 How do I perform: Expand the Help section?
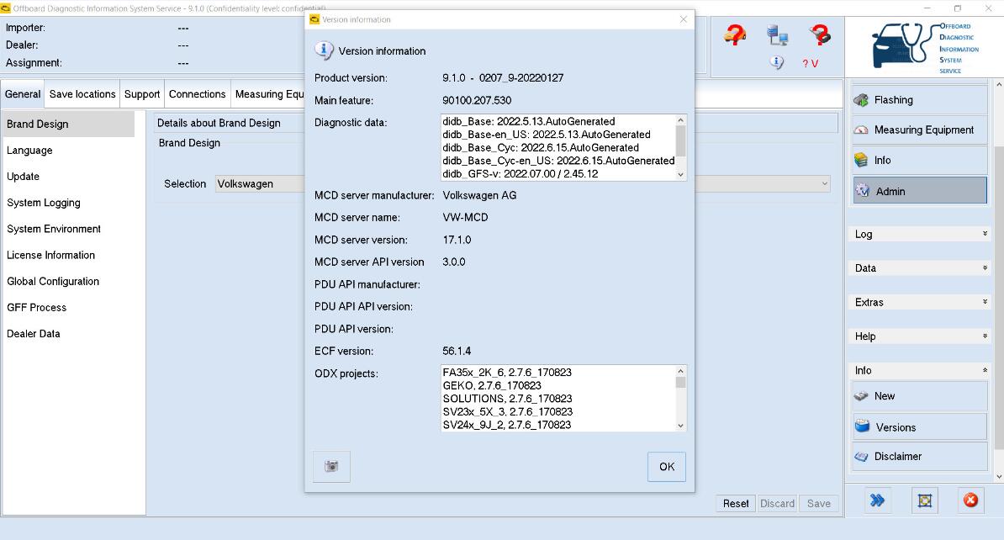point(920,336)
